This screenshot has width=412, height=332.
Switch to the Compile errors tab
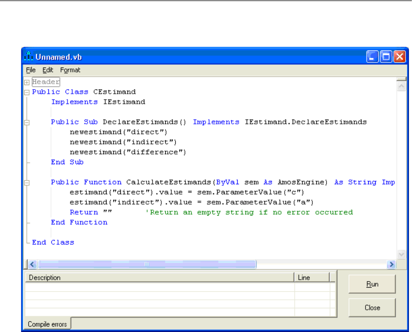click(47, 324)
